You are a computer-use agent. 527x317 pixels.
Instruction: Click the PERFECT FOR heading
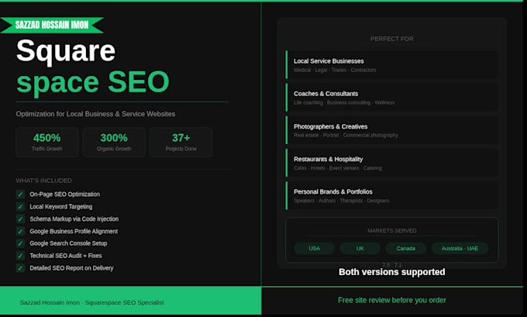(x=392, y=39)
